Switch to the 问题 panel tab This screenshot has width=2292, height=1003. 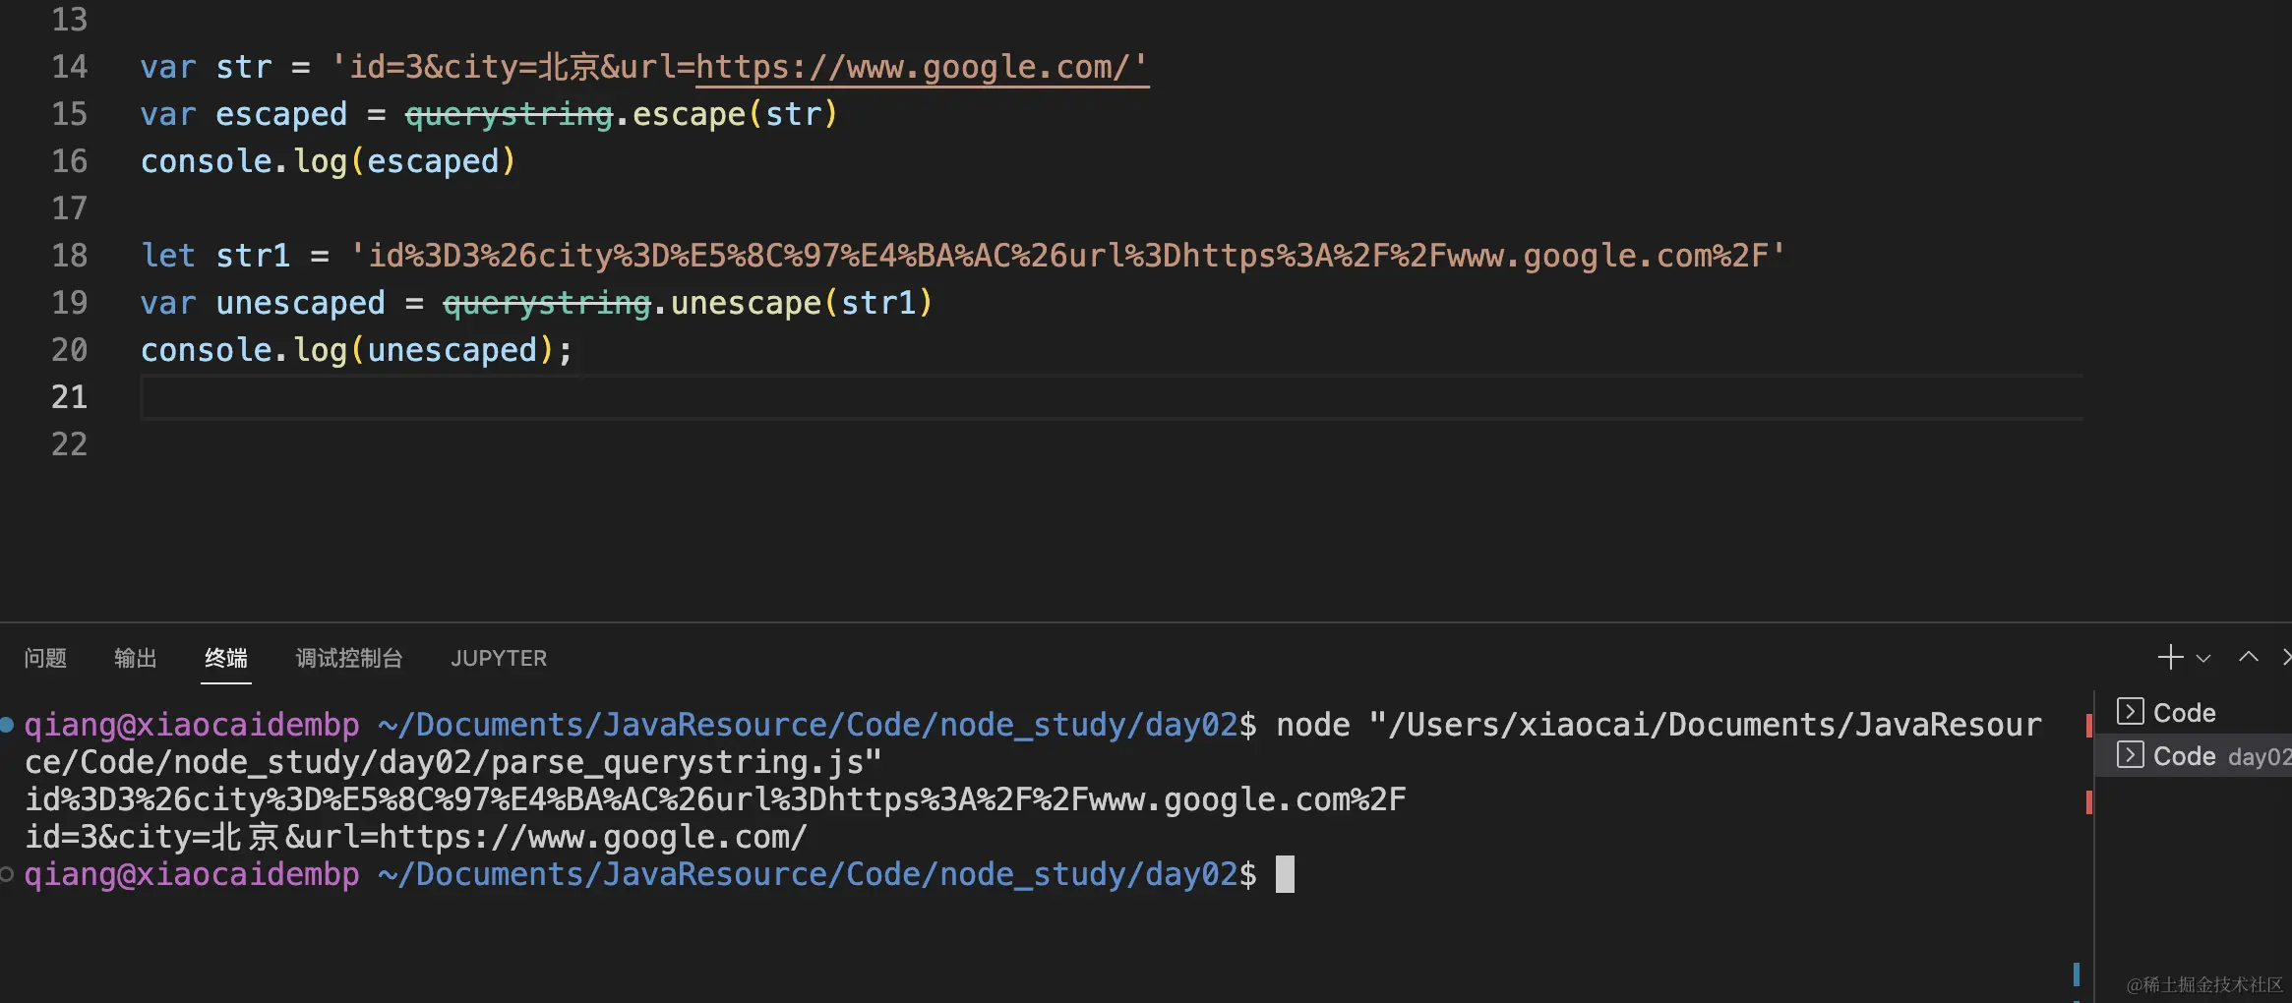tap(45, 658)
